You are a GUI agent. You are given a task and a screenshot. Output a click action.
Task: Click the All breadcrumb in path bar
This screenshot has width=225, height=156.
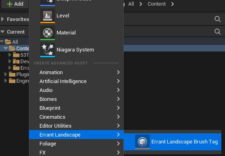pos(131,4)
